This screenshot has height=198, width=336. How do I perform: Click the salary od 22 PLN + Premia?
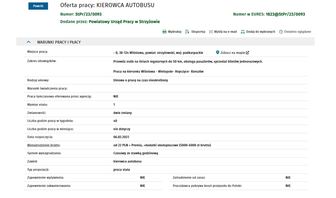click(x=162, y=145)
